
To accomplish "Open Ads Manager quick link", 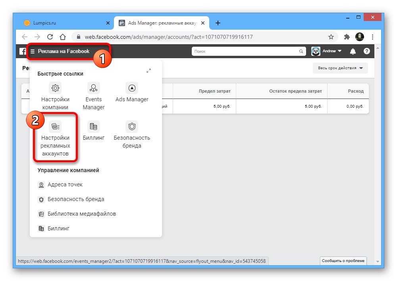I will (132, 92).
